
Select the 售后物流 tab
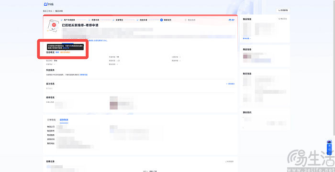click(x=64, y=120)
